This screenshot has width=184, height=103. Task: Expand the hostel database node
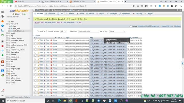tap(7, 33)
